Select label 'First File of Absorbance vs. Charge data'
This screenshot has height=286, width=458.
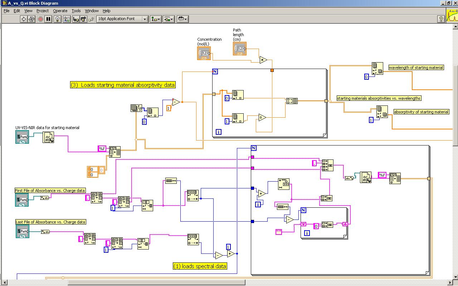pyautogui.click(x=50, y=191)
